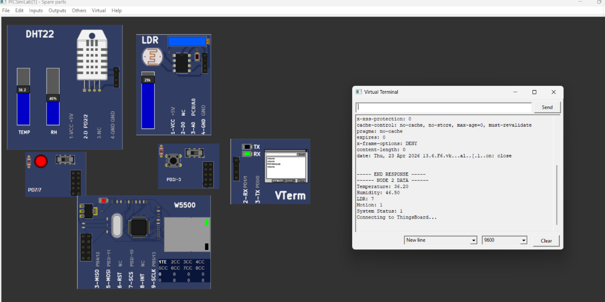
Task: Click the W5500 3-MISO PB4/12 pin label
Action: point(97,271)
